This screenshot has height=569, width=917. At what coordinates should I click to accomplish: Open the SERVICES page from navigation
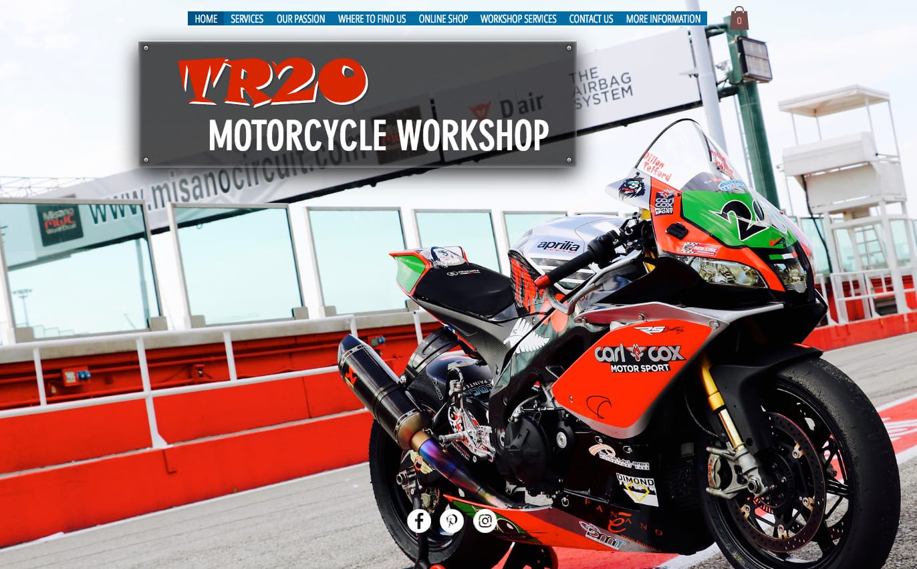pos(247,19)
